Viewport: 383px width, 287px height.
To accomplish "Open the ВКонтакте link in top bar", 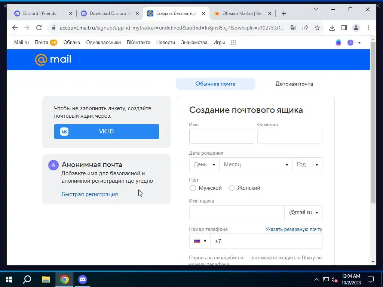I will pos(138,43).
